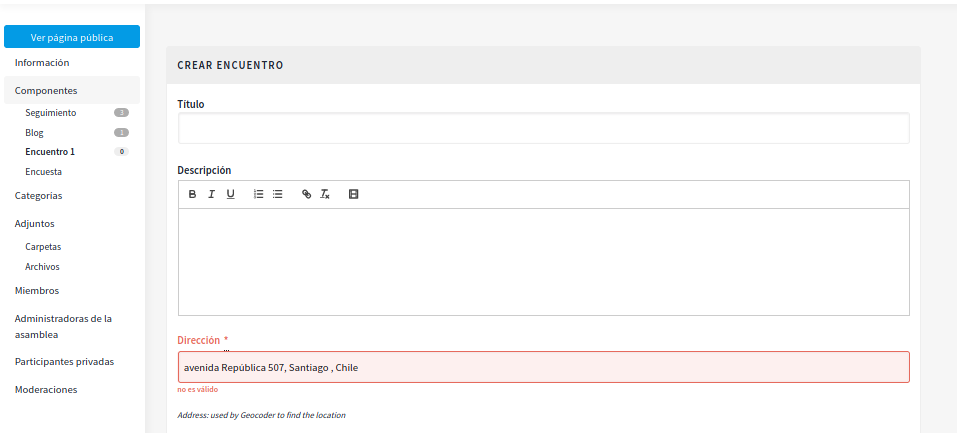The width and height of the screenshot is (957, 433).
Task: Open the Encuesta component
Action: click(43, 172)
